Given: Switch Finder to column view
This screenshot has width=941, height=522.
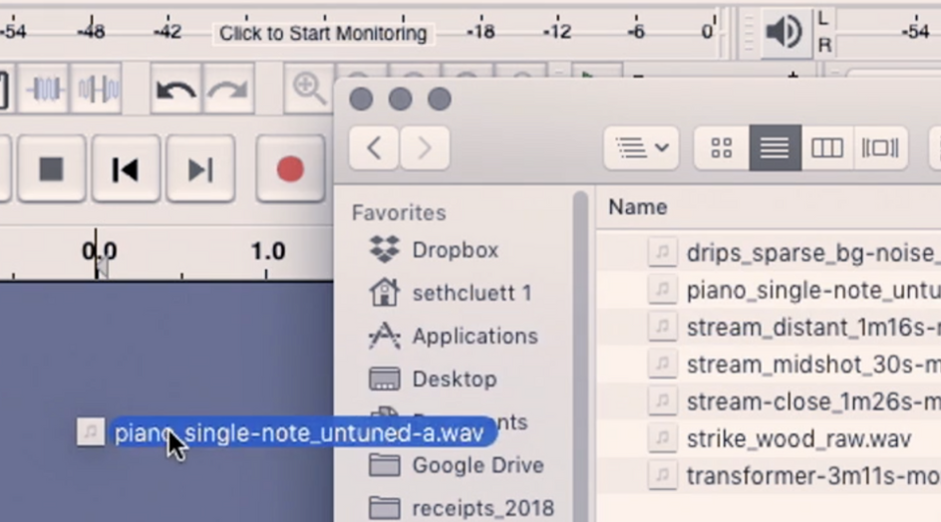Looking at the screenshot, I should (x=827, y=147).
